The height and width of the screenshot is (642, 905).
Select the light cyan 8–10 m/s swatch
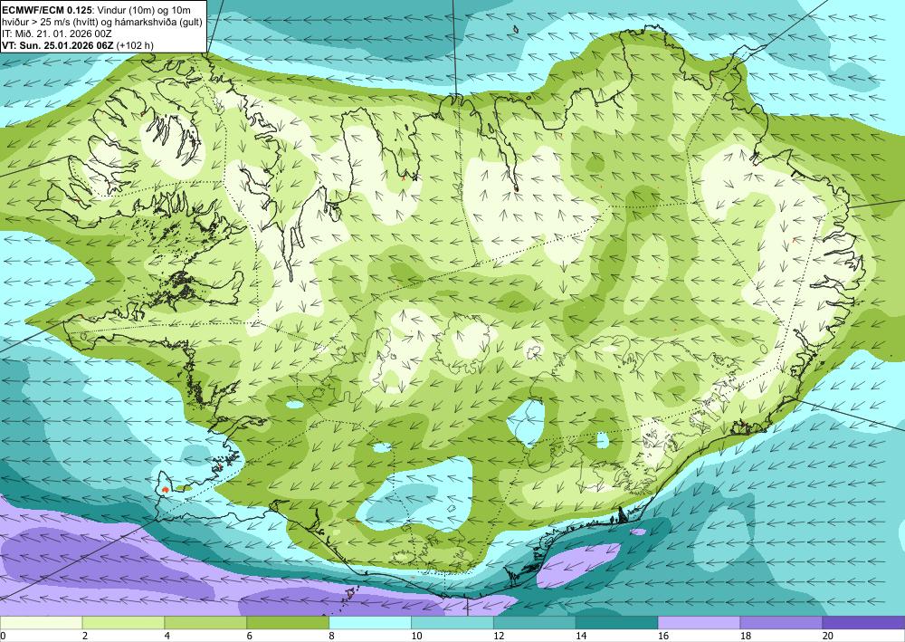coord(370,622)
